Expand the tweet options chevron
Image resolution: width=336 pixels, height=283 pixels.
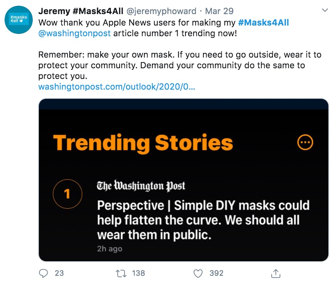pos(325,10)
